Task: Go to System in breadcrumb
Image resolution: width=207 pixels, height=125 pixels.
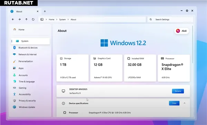Action: [x=62, y=19]
